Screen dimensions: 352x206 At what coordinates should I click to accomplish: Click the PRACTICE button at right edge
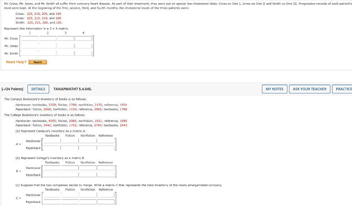(x=342, y=89)
